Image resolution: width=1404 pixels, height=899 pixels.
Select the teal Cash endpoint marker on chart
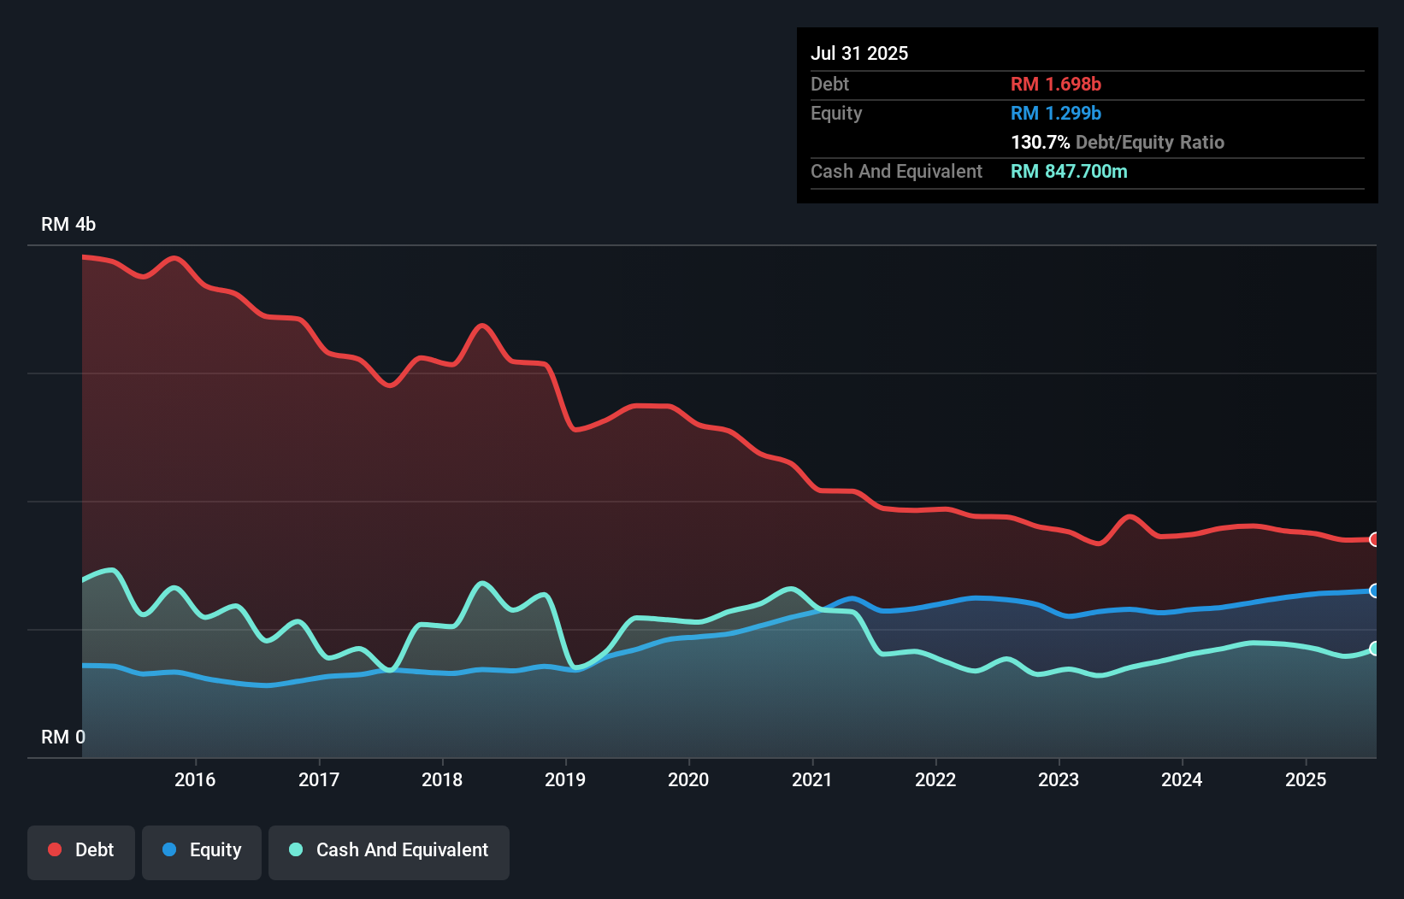click(x=1373, y=649)
